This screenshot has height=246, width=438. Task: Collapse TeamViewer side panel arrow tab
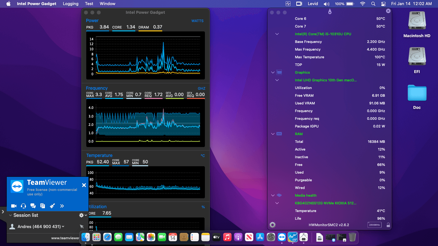pos(3,212)
